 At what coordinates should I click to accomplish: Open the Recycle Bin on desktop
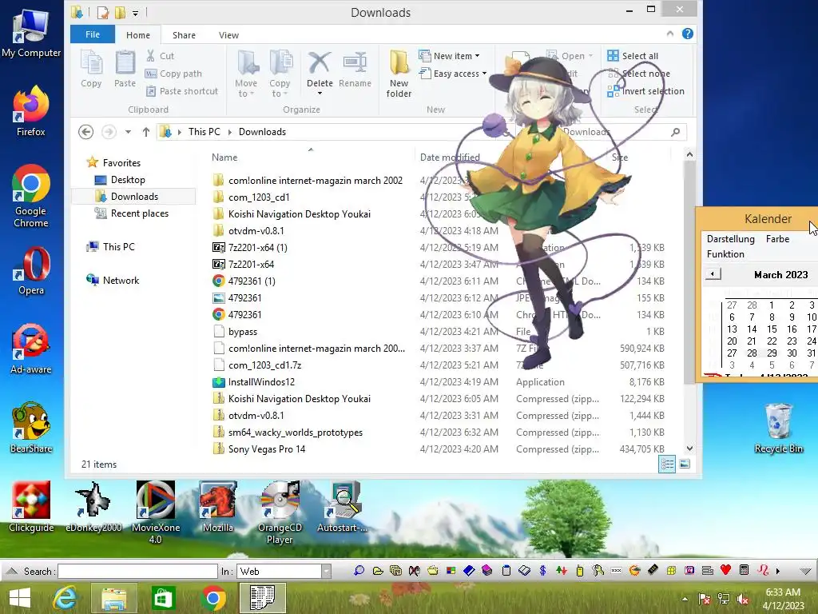[x=778, y=429]
